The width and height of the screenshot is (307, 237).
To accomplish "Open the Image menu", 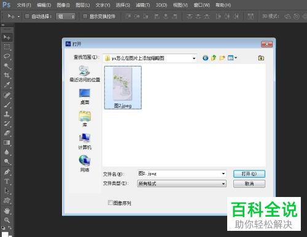I will tap(63, 5).
